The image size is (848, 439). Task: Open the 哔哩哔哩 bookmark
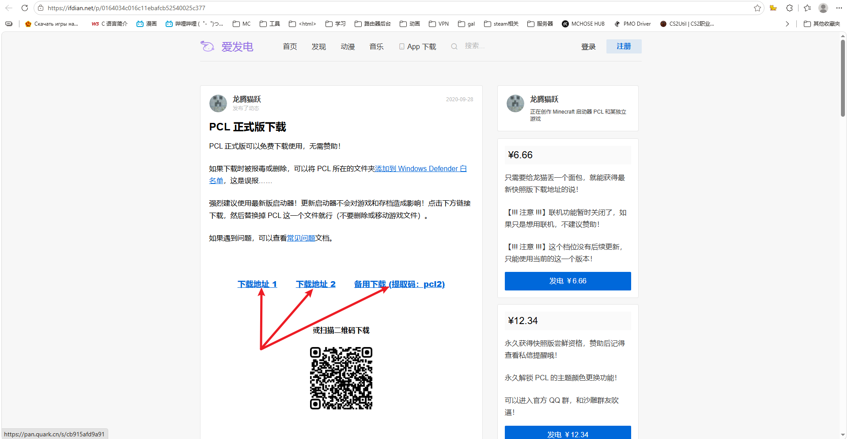click(x=194, y=24)
